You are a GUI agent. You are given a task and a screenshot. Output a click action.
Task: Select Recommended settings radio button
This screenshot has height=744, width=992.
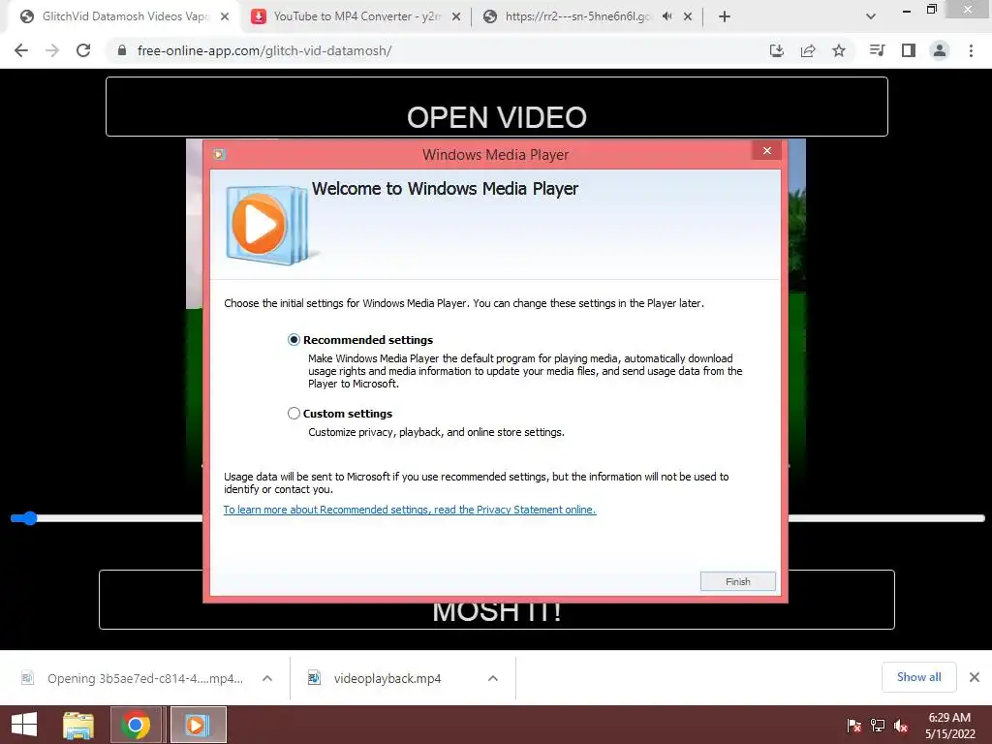(x=294, y=340)
